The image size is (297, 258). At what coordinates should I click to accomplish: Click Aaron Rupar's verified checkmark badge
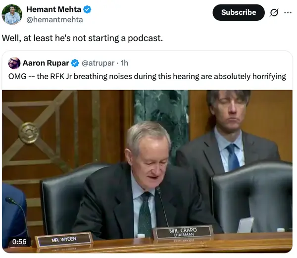click(75, 63)
